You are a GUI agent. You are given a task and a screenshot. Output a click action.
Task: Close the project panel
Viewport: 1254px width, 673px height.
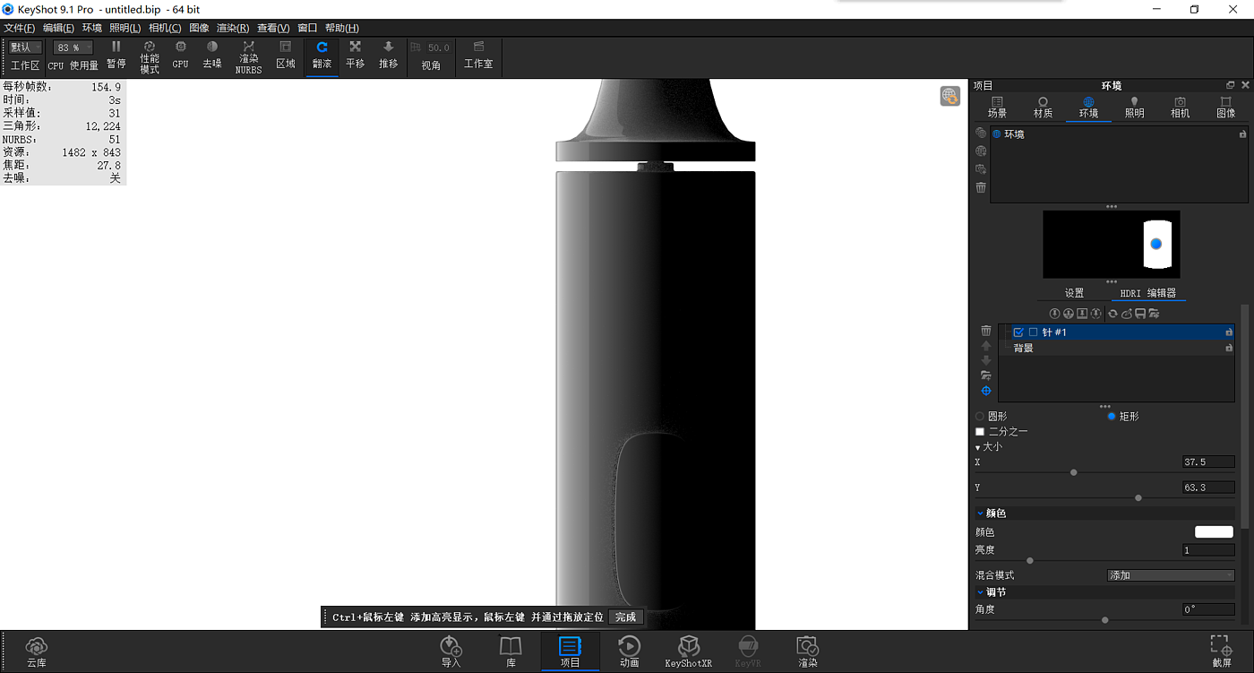click(x=1245, y=85)
